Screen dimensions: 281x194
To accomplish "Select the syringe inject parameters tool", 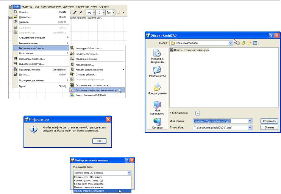I will pos(81,13).
